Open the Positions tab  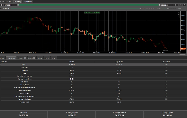pos(22,58)
